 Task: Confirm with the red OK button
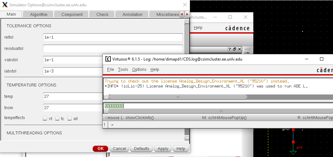(x=100, y=149)
